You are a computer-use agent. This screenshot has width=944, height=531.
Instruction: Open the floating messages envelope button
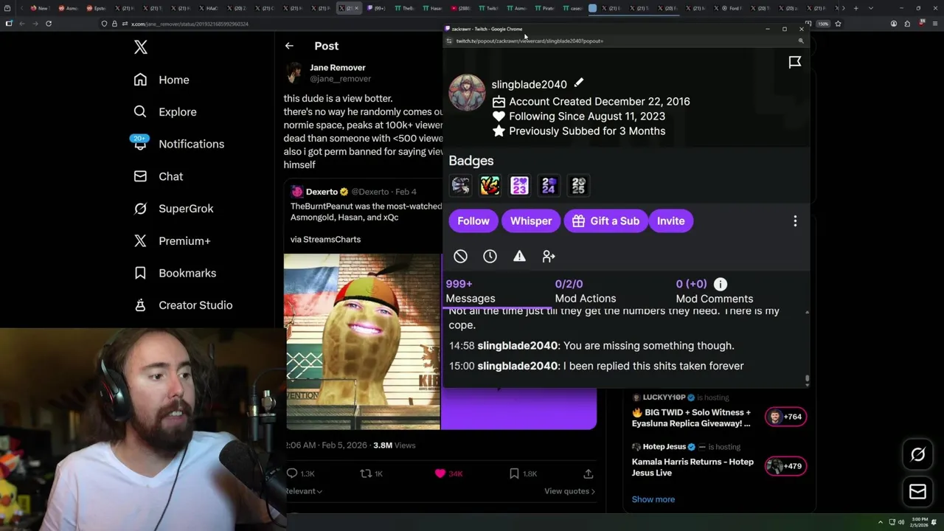[x=917, y=492]
